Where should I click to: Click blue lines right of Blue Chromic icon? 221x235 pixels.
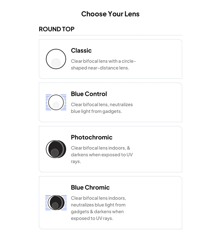click(64, 203)
